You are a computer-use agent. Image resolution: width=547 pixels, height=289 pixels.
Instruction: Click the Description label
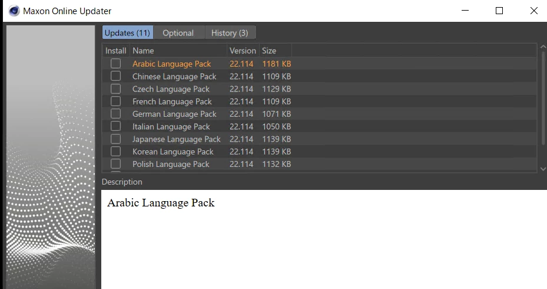tap(122, 182)
